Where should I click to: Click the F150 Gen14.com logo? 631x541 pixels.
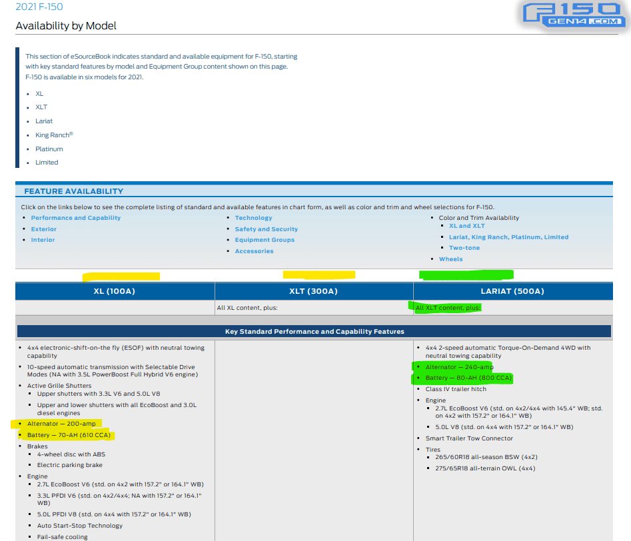point(573,15)
